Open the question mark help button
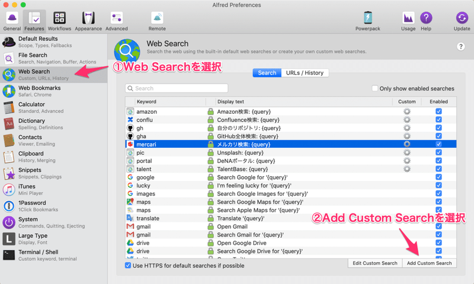Screen dimensions: 474x284 [x=461, y=47]
